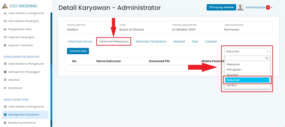Click the red notification badge 13

[268, 8]
